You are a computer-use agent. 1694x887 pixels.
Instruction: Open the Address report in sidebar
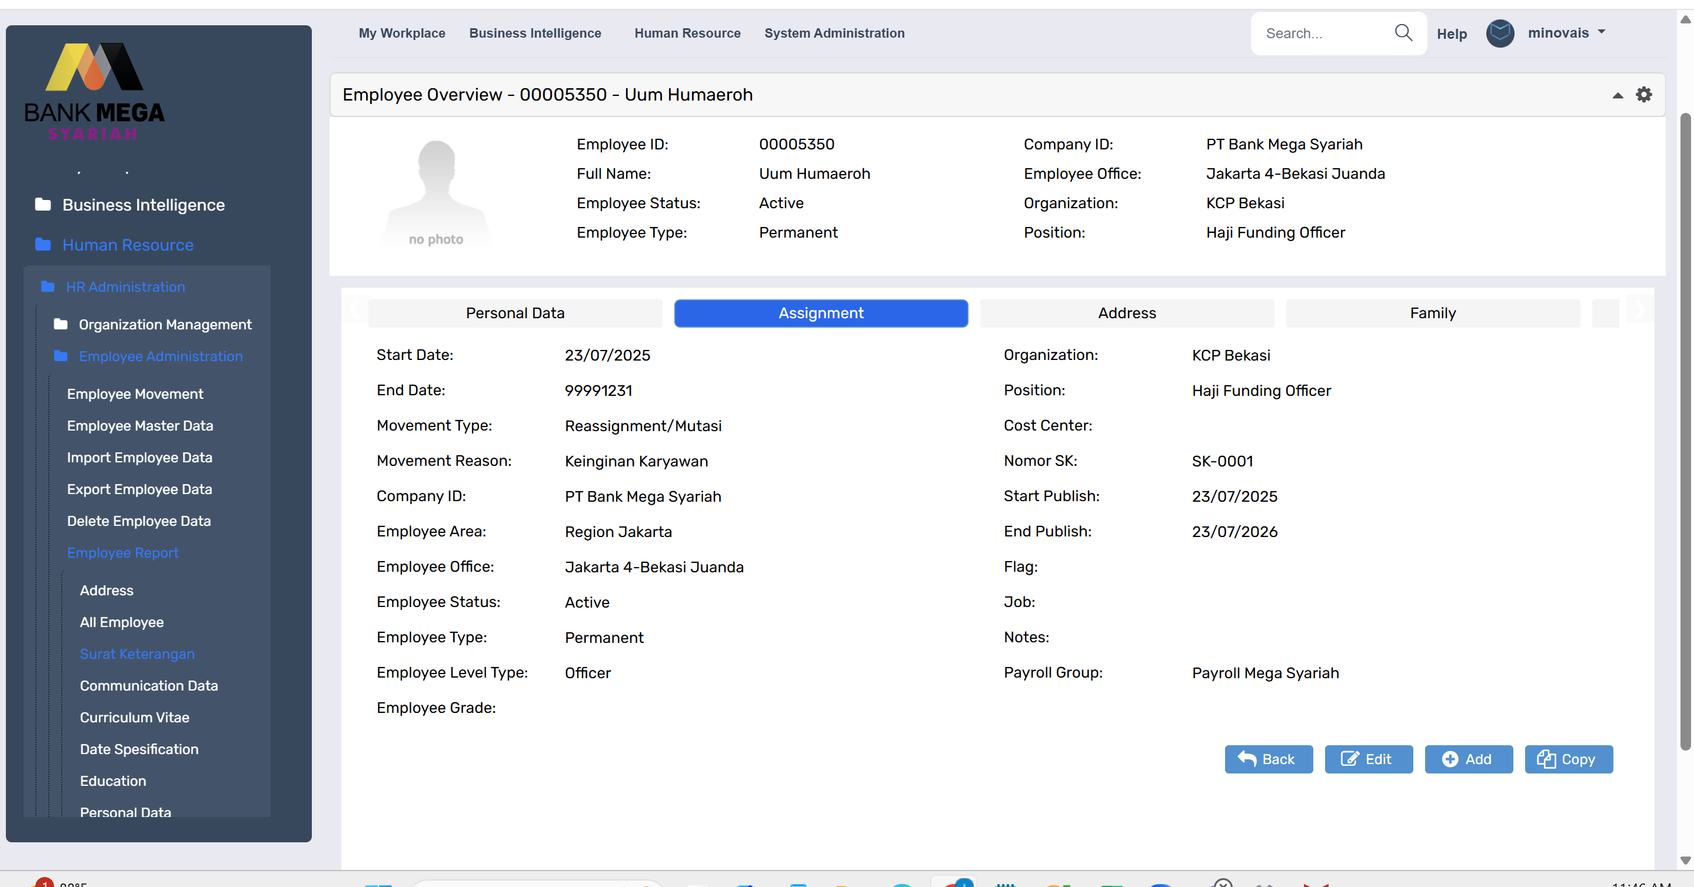point(107,591)
